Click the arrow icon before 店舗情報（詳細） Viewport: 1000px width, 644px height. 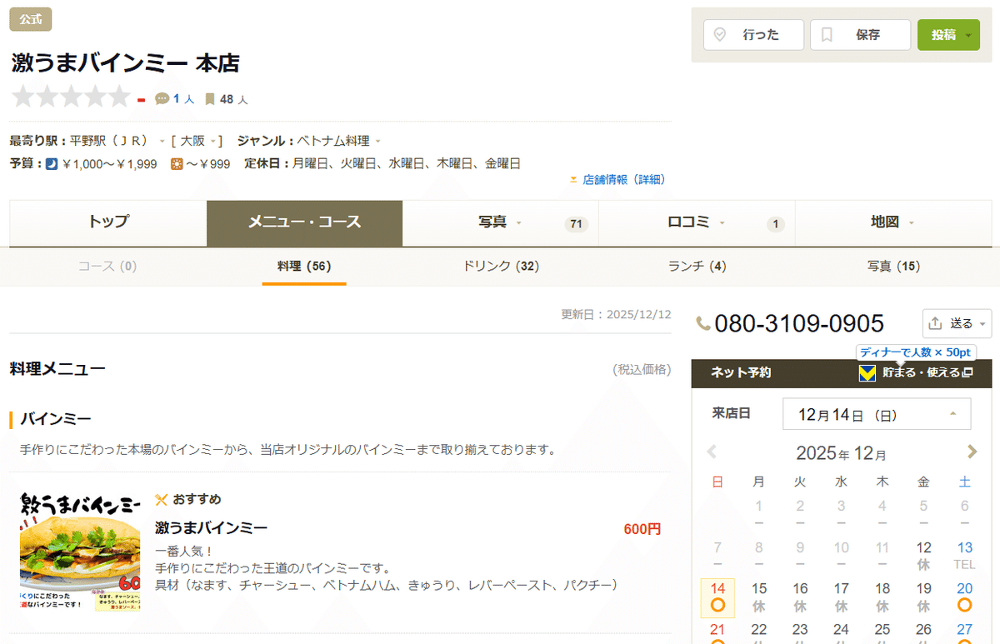[573, 179]
